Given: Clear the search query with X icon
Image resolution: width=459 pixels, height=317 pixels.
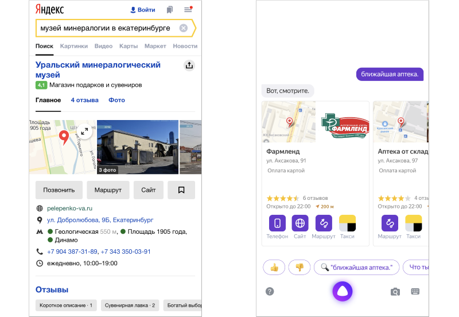Looking at the screenshot, I should point(184,28).
